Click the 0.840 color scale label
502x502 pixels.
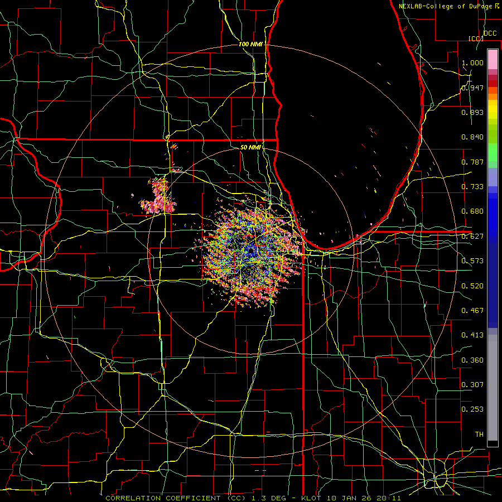(472, 137)
